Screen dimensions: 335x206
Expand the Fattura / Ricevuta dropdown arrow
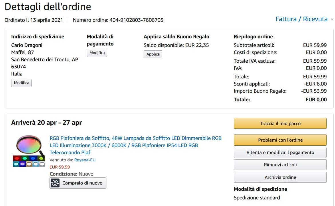[x=332, y=19]
